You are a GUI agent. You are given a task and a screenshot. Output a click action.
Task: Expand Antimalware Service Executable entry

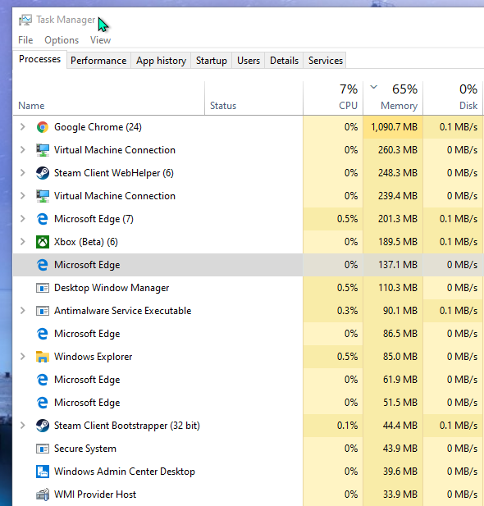coord(23,311)
